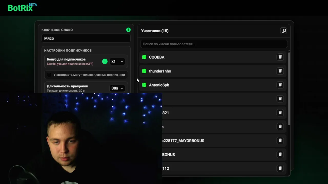Click the keyword field containing Мясо
This screenshot has width=328, height=184.
point(86,38)
